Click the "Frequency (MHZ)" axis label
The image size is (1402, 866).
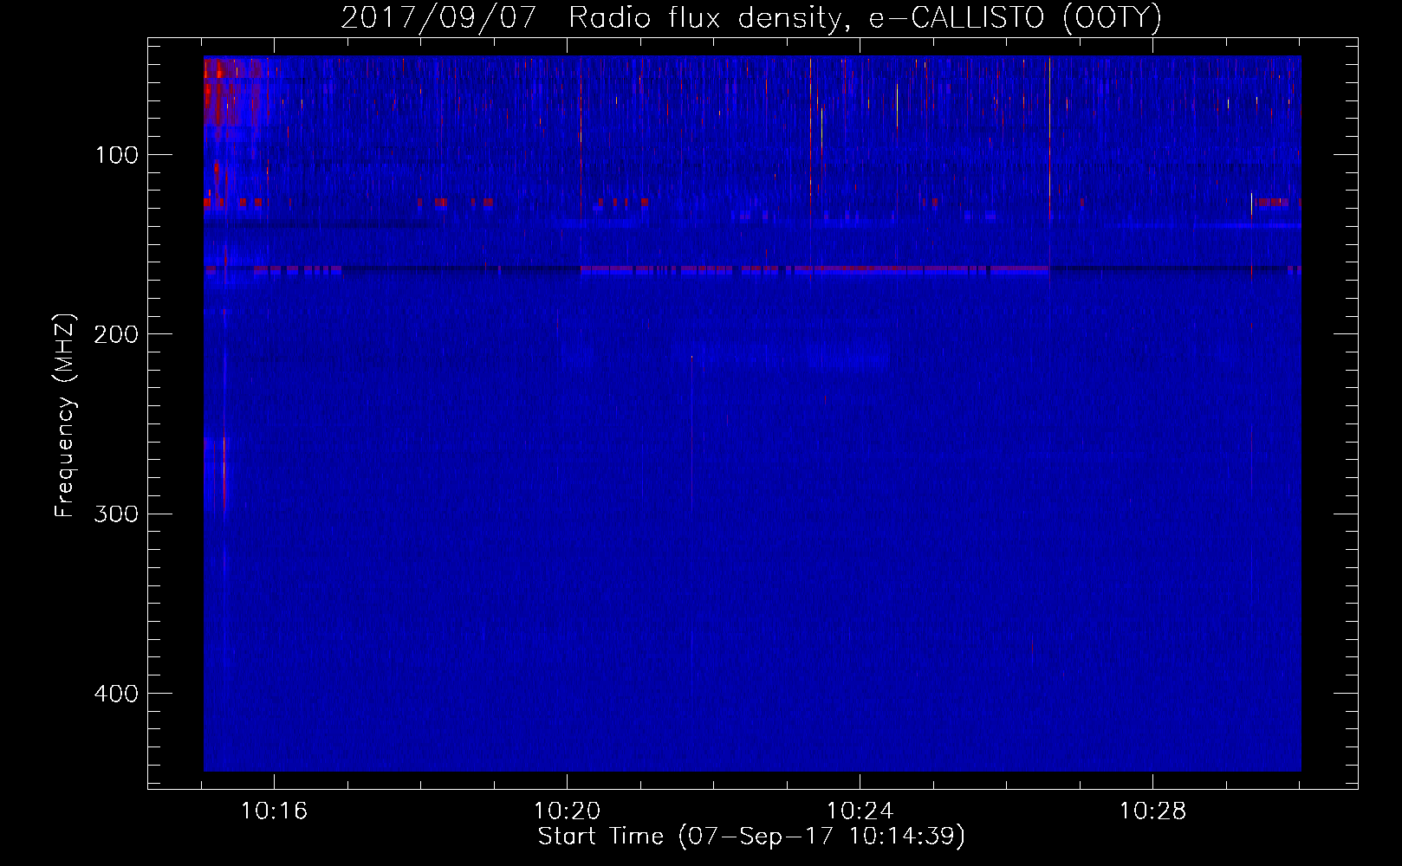[65, 416]
